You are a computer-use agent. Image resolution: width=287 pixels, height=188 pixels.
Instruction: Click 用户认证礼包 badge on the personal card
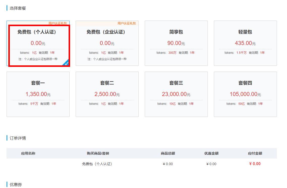click(58, 23)
